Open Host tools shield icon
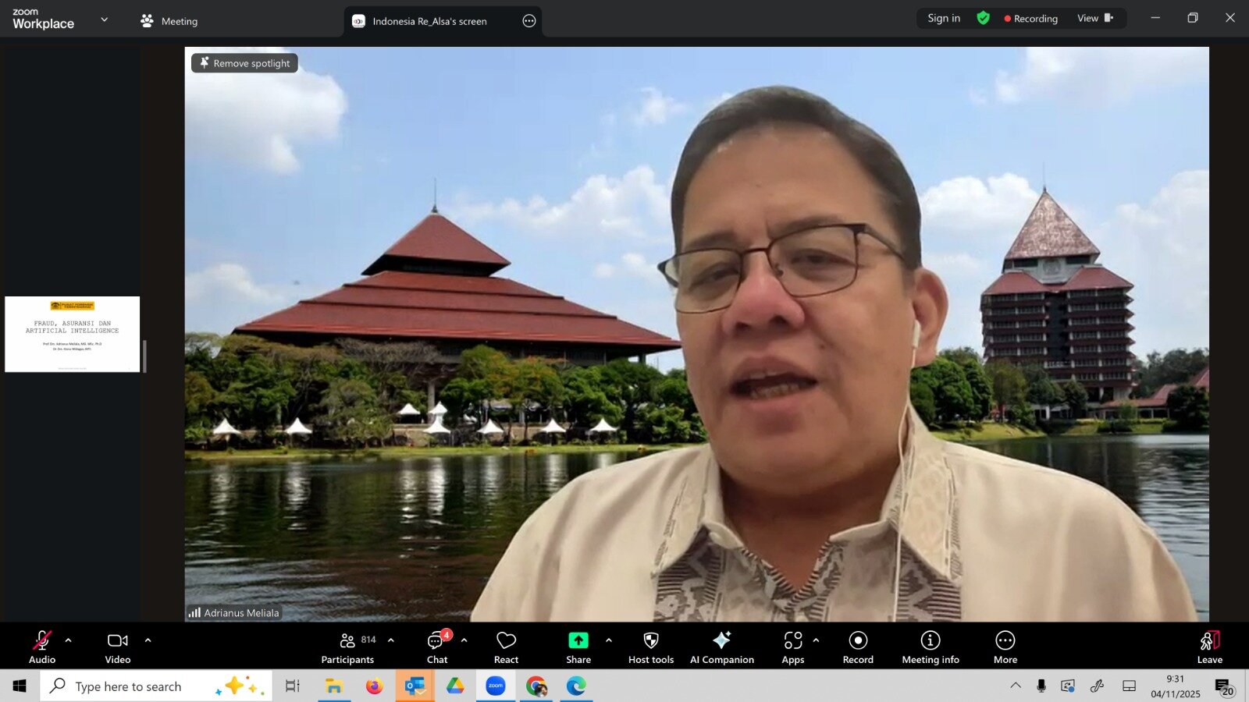This screenshot has width=1249, height=702. click(x=650, y=640)
